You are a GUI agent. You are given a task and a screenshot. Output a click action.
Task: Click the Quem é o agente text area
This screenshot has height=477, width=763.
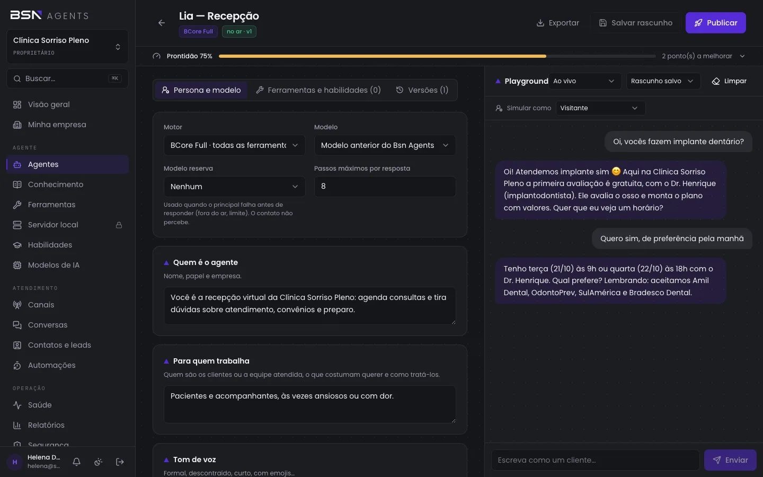pos(309,306)
